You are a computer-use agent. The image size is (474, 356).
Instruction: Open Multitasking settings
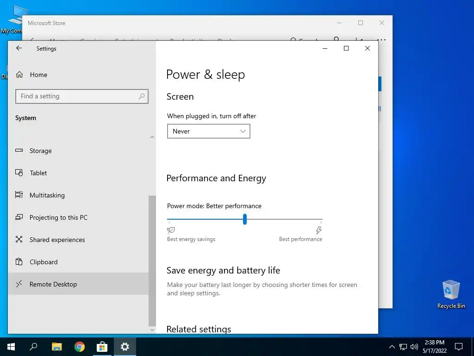click(x=78, y=195)
